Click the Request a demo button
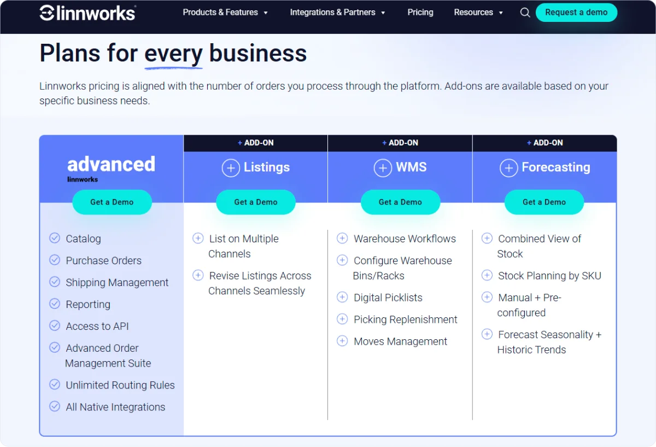The height and width of the screenshot is (447, 656). click(576, 13)
